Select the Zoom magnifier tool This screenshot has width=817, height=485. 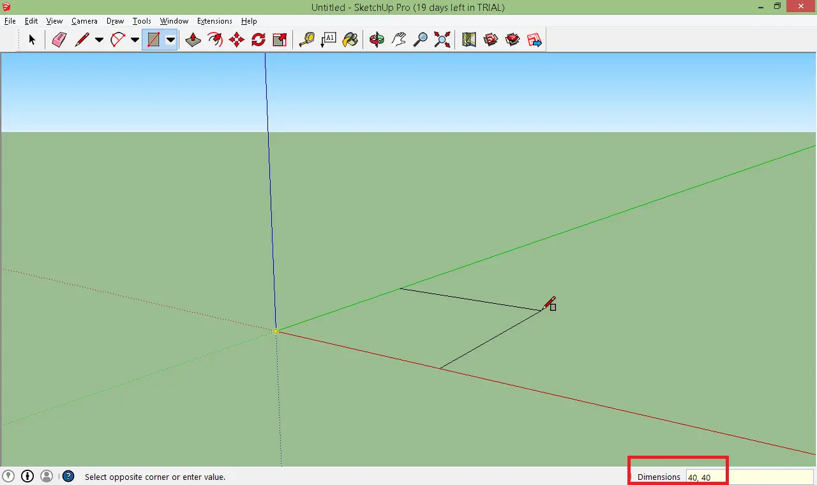click(420, 40)
